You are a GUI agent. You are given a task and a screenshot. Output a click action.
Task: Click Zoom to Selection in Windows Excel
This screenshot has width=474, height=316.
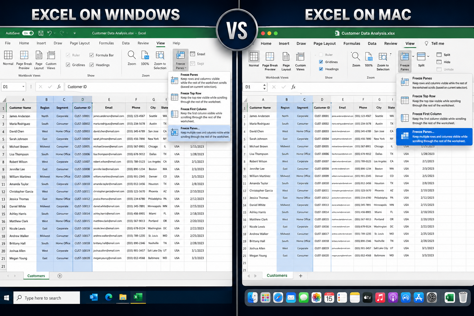coord(160,60)
